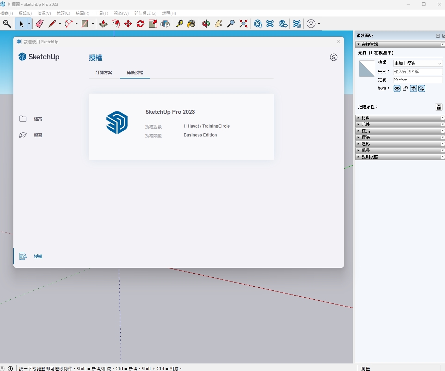445x371 pixels.
Task: Pick the Tape Measure tool
Action: pyautogui.click(x=179, y=24)
